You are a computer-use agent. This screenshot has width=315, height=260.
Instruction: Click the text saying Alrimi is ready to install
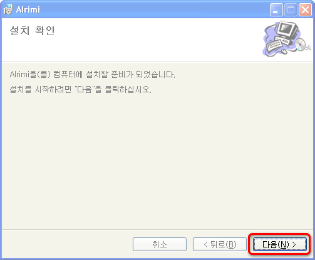click(x=92, y=74)
